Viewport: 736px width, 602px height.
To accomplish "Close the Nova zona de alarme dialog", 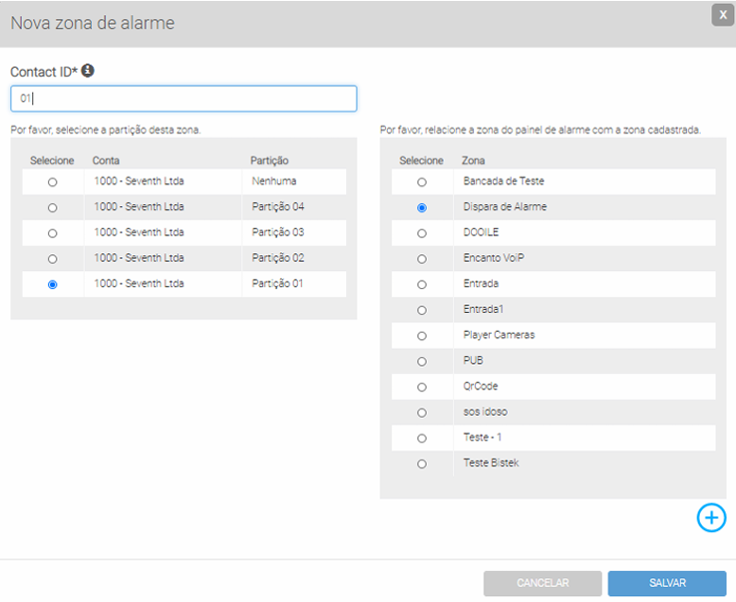I will coord(722,15).
